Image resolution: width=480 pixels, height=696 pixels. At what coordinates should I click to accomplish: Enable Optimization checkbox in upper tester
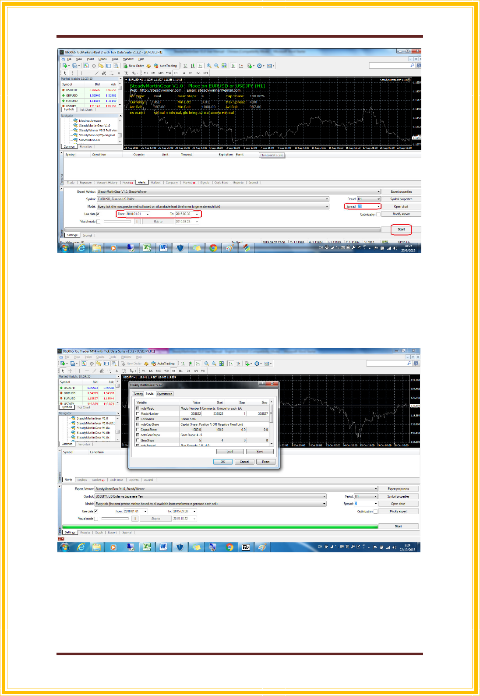tap(378, 214)
